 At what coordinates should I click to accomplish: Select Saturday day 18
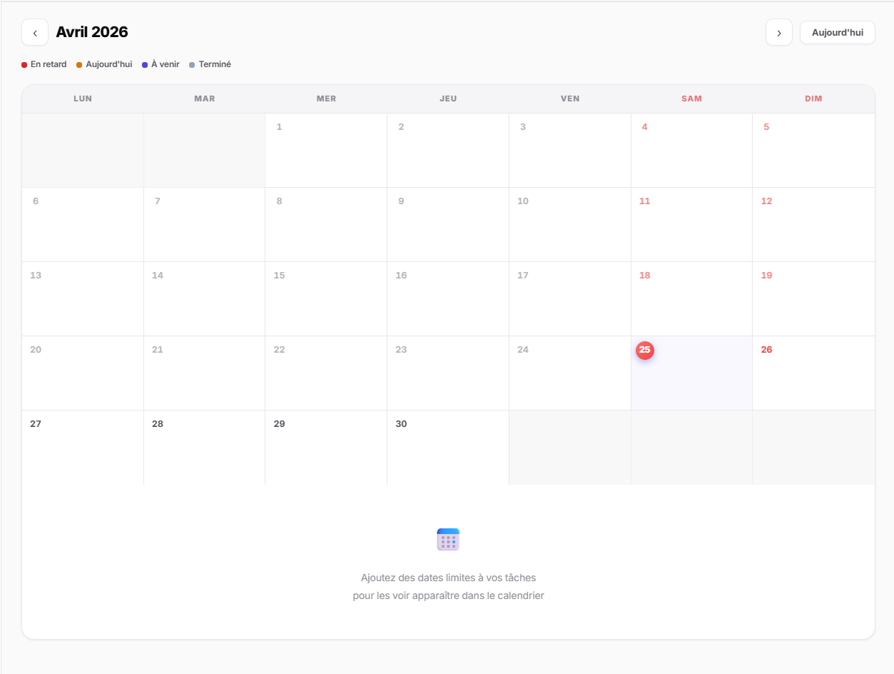coord(691,299)
